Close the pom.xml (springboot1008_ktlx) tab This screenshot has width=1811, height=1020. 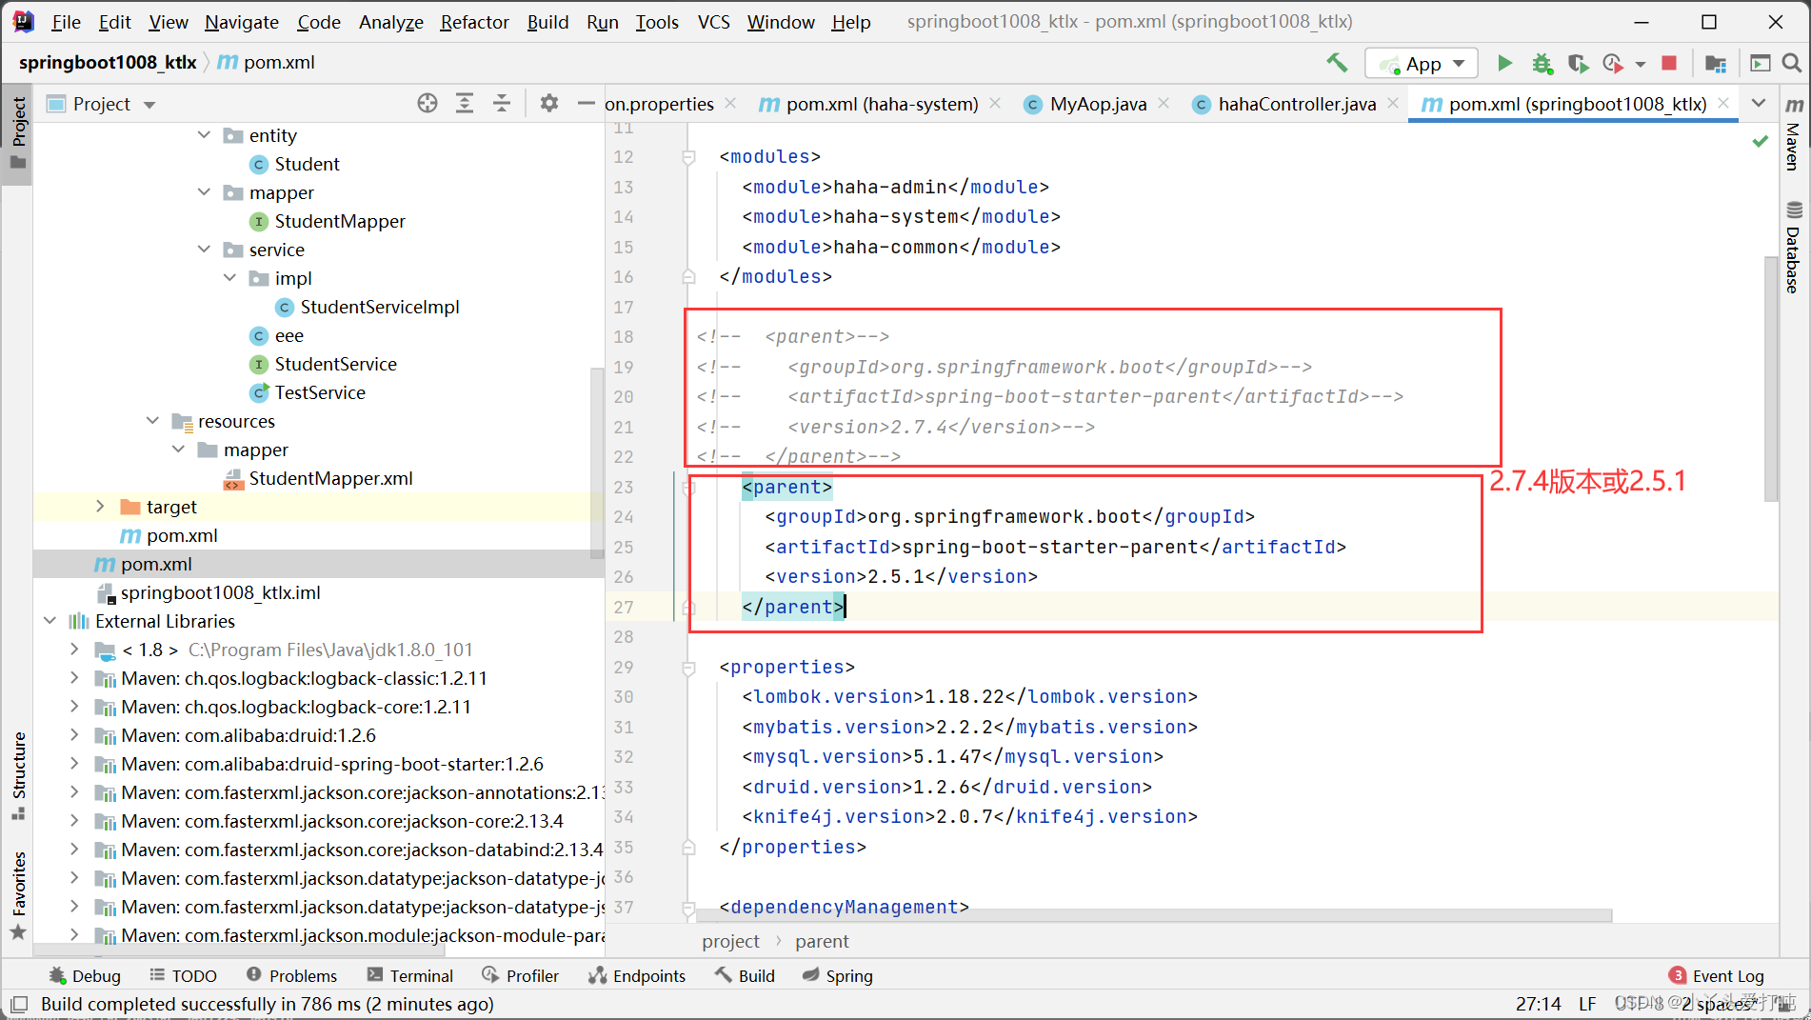coord(1723,103)
